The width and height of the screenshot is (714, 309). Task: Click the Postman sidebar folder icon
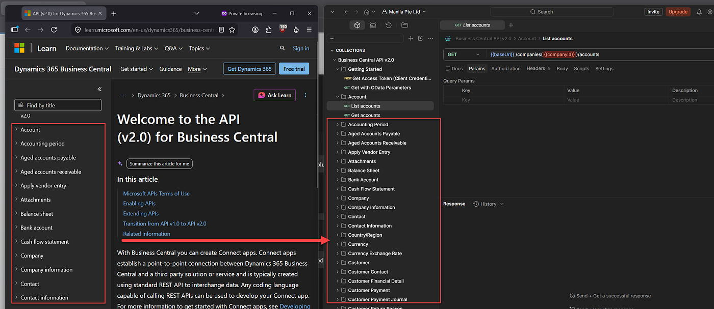click(x=404, y=25)
